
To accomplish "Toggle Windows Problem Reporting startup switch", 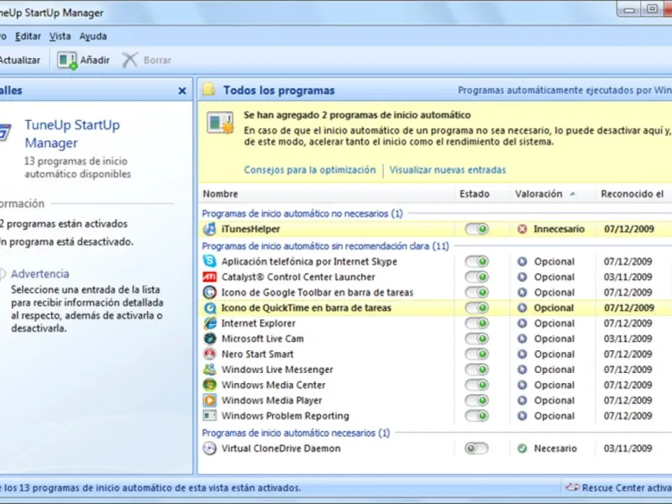I will [476, 416].
